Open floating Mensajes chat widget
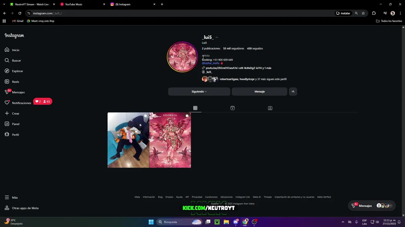Screen dimensions: 405x227 pyautogui.click(x=372, y=206)
